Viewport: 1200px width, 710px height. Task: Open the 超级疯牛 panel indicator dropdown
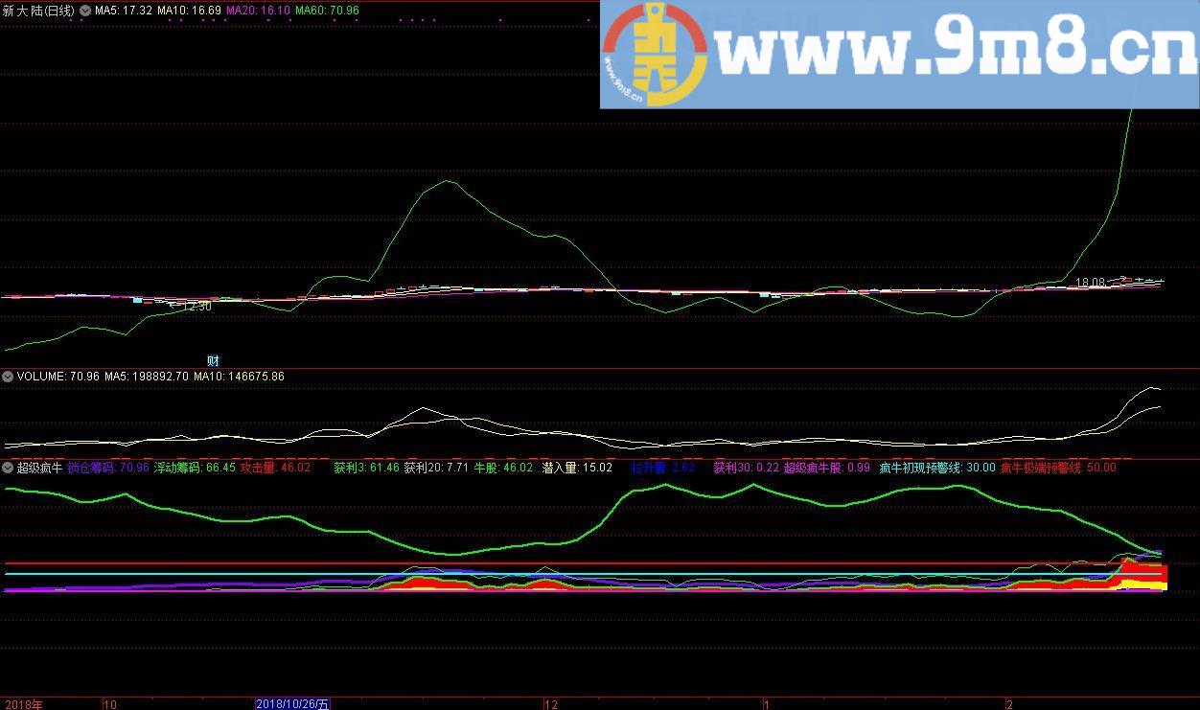[x=8, y=468]
